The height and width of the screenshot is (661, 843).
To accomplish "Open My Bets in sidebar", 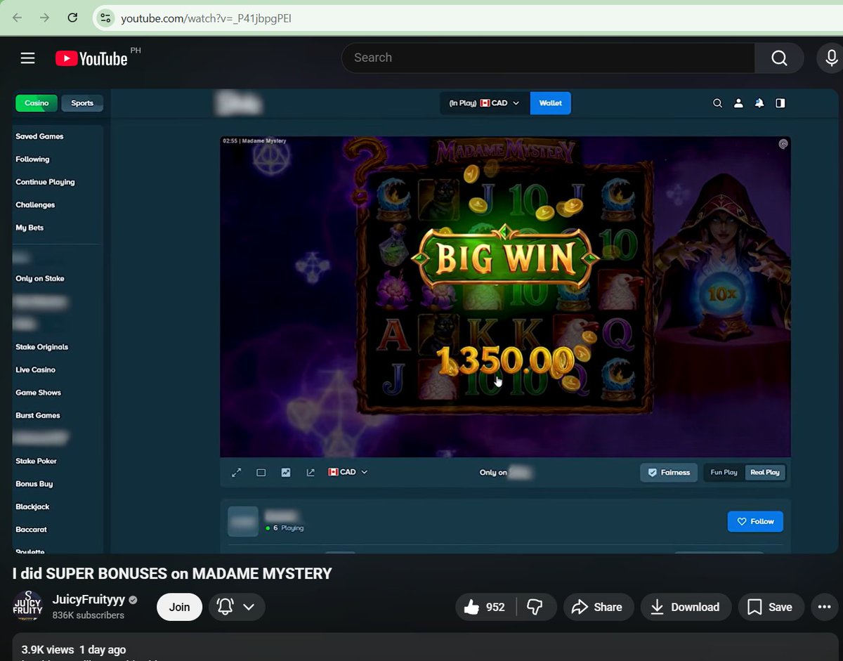I will (x=30, y=228).
